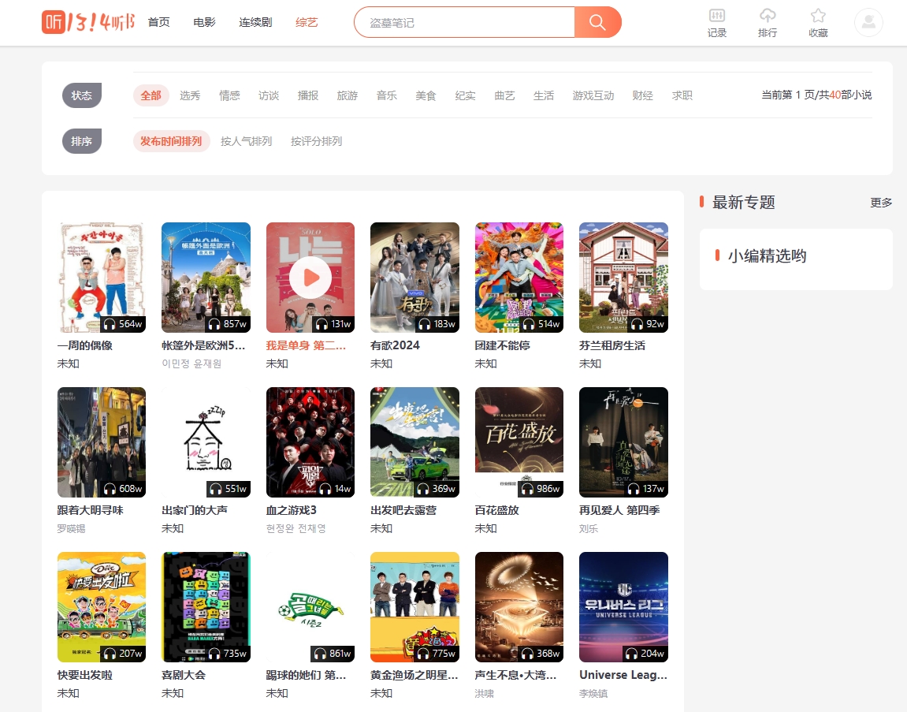
Task: Open 出发吧去露营 cover thumbnail
Action: 414,442
